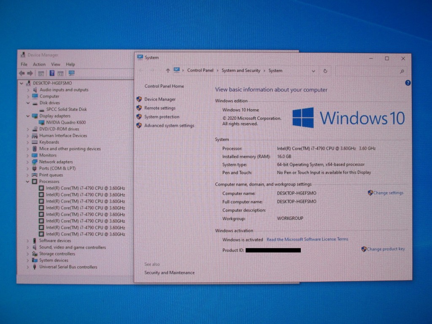Click the Monitors category icon
This screenshot has width=432, height=324.
[35, 155]
